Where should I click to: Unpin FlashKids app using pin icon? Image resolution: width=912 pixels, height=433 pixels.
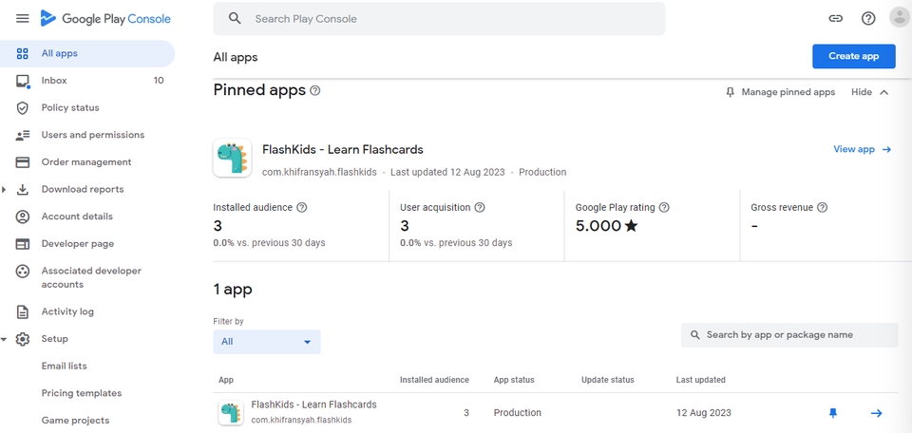click(833, 413)
